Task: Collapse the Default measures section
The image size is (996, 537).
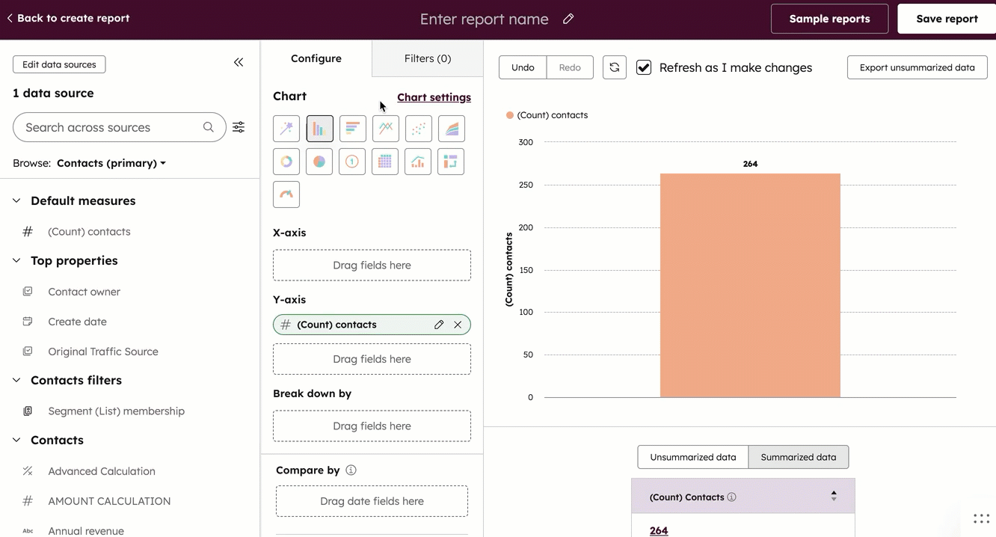Action: 16,200
